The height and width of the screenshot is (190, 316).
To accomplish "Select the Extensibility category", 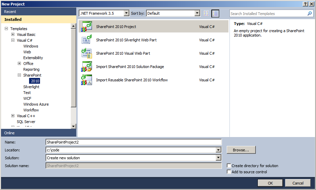I will tap(33, 58).
